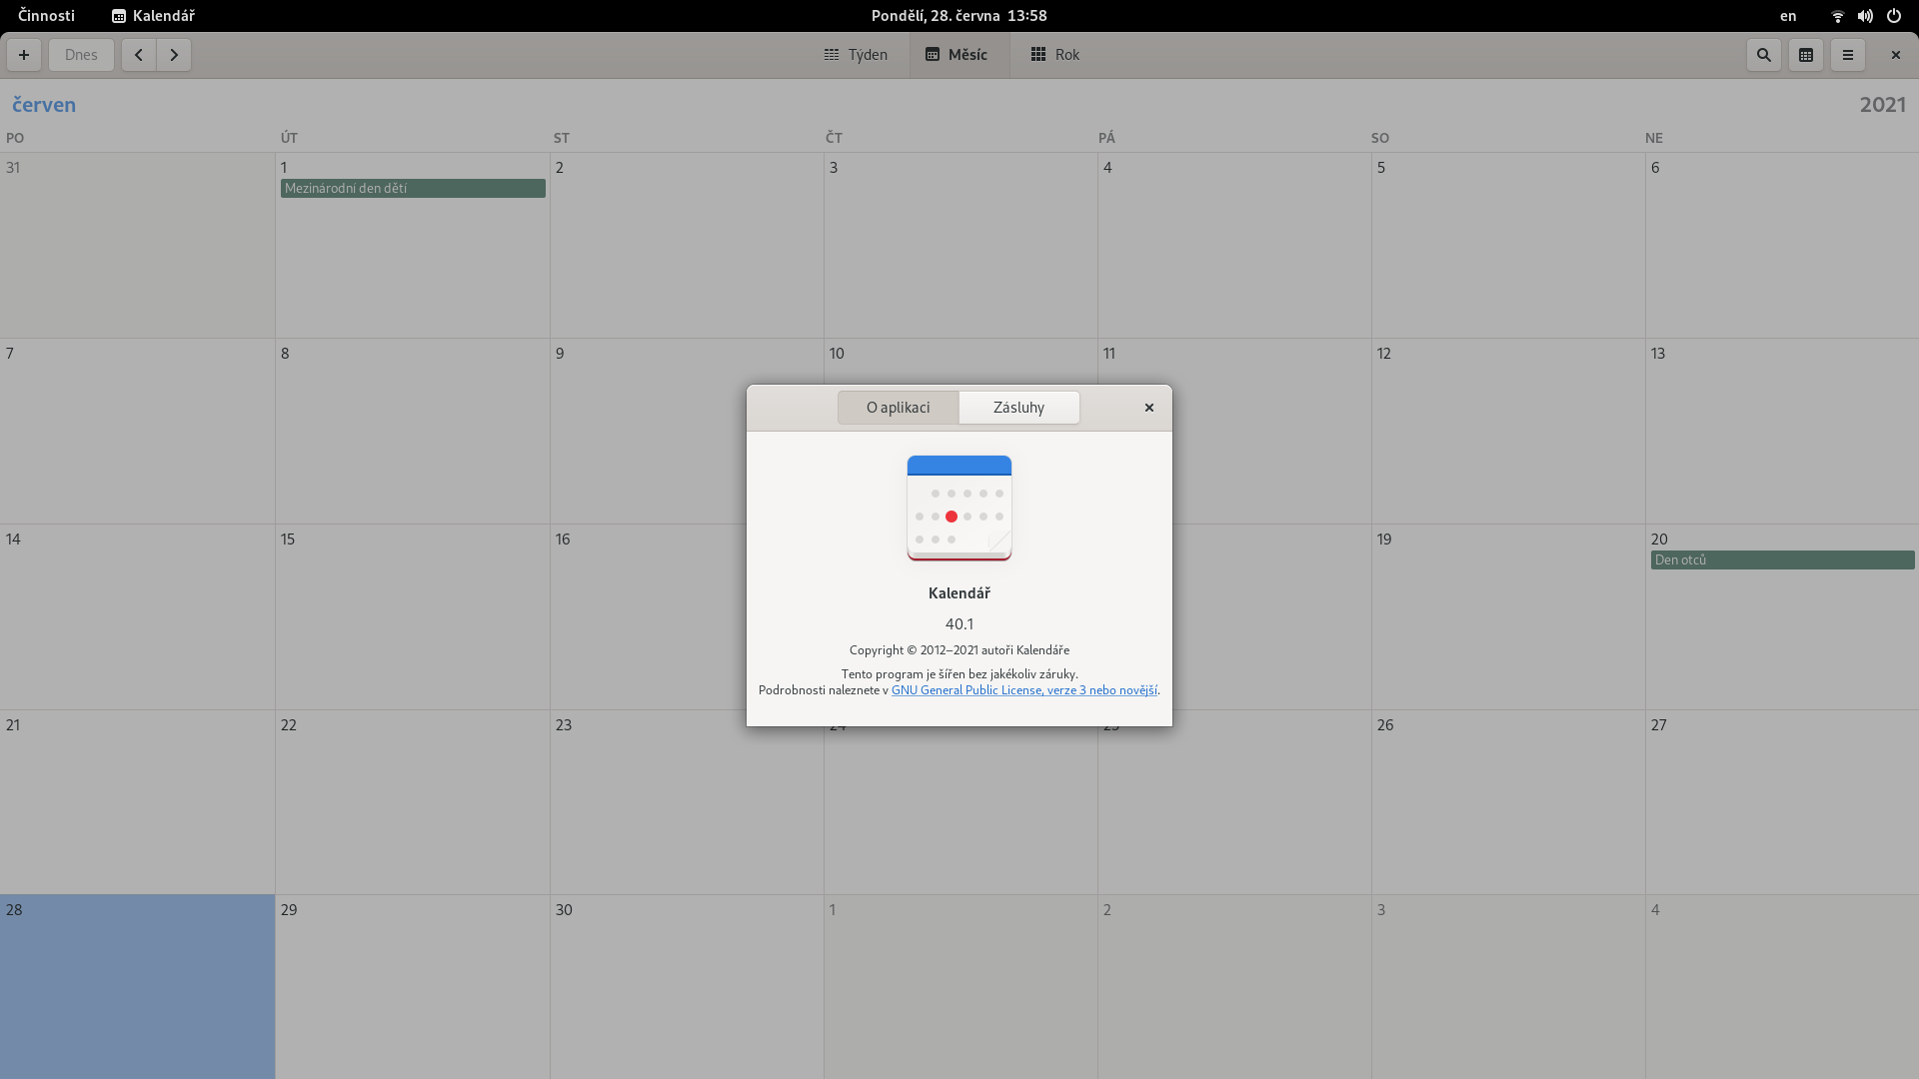Open the calendar management grid icon

[x=1806, y=55]
